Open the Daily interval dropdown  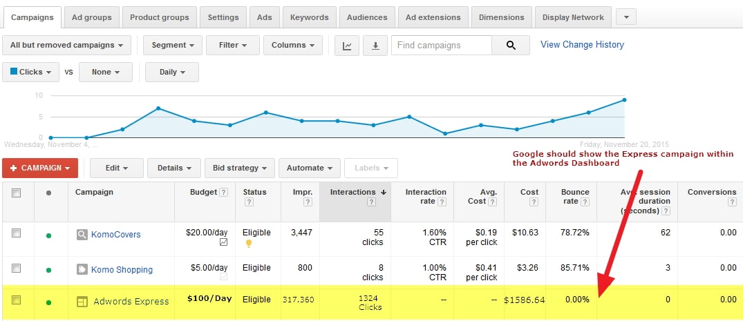172,72
